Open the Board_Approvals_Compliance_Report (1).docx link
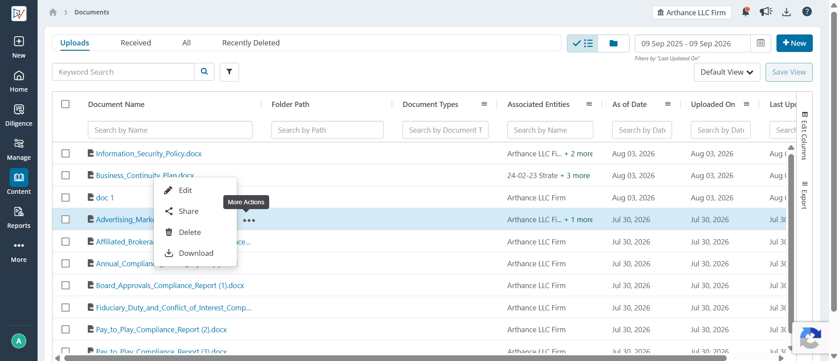This screenshot has width=839, height=361. tap(170, 285)
